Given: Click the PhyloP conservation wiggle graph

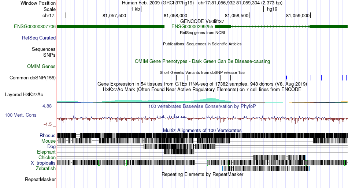Looking at the screenshot, I should 202,119.
